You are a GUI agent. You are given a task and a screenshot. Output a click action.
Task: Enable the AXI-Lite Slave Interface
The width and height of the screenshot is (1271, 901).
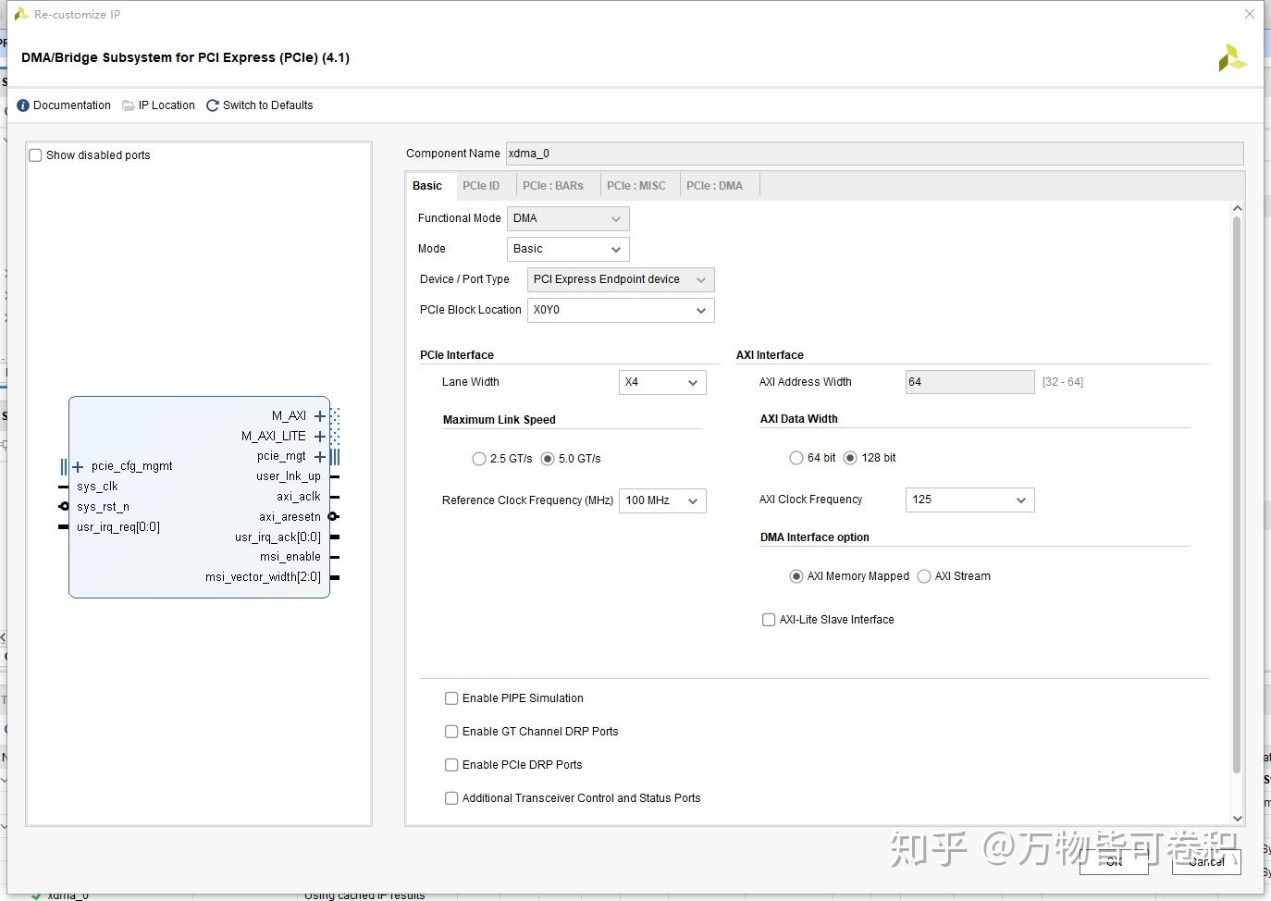click(769, 619)
